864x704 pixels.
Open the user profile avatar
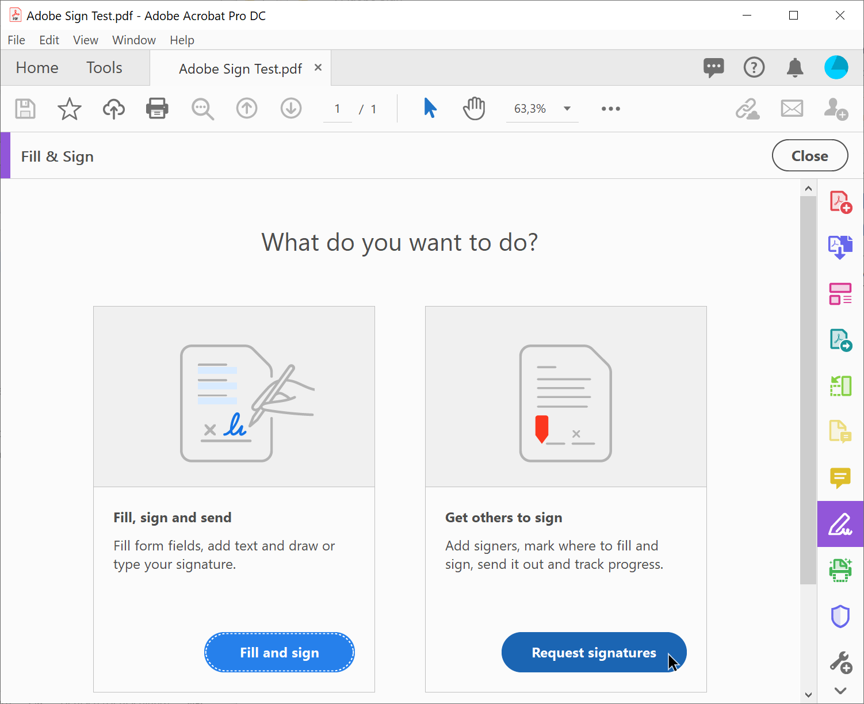[x=836, y=67]
